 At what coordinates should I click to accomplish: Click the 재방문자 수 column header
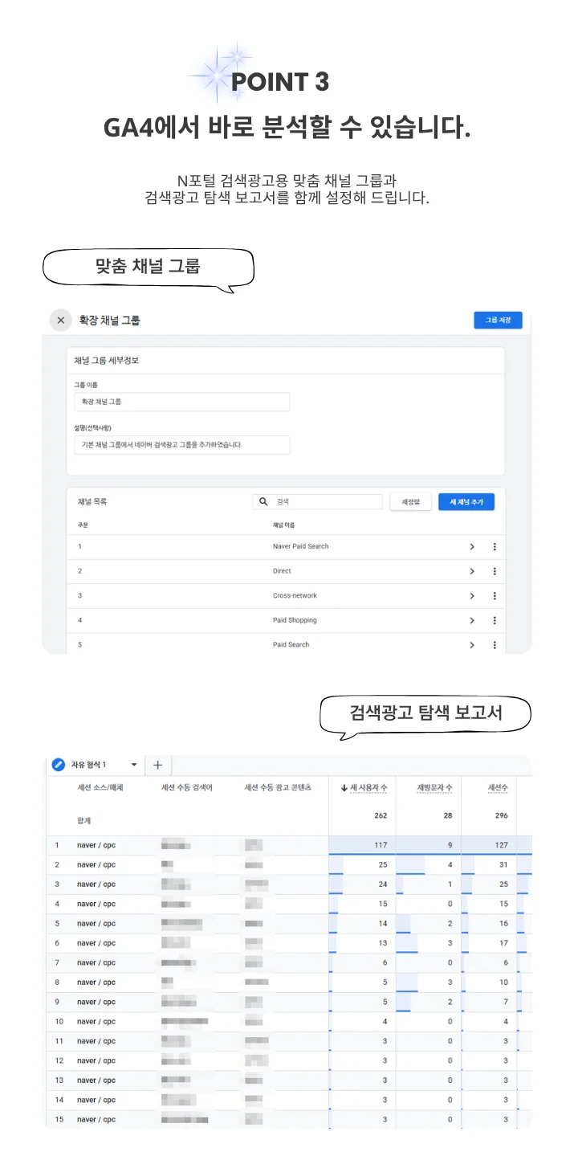coord(434,788)
